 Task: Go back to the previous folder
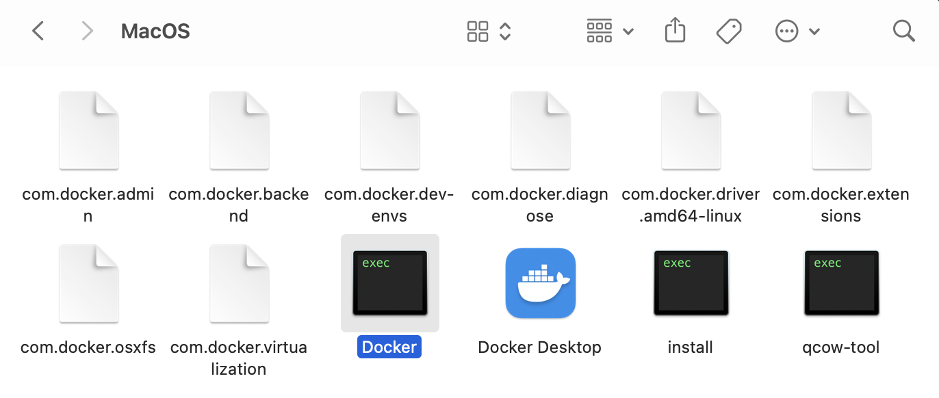[x=38, y=31]
